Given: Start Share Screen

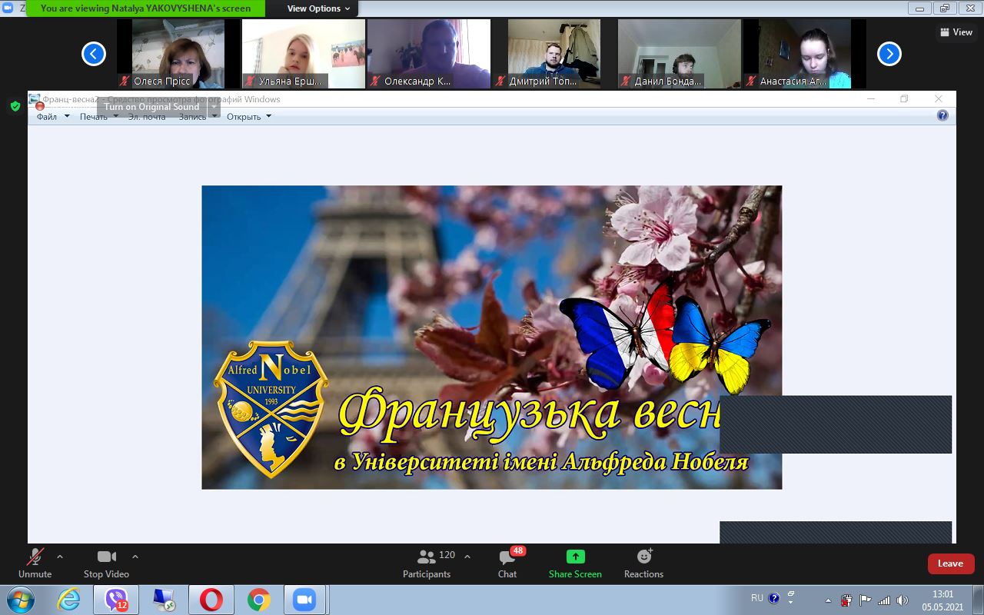Looking at the screenshot, I should pos(575,563).
